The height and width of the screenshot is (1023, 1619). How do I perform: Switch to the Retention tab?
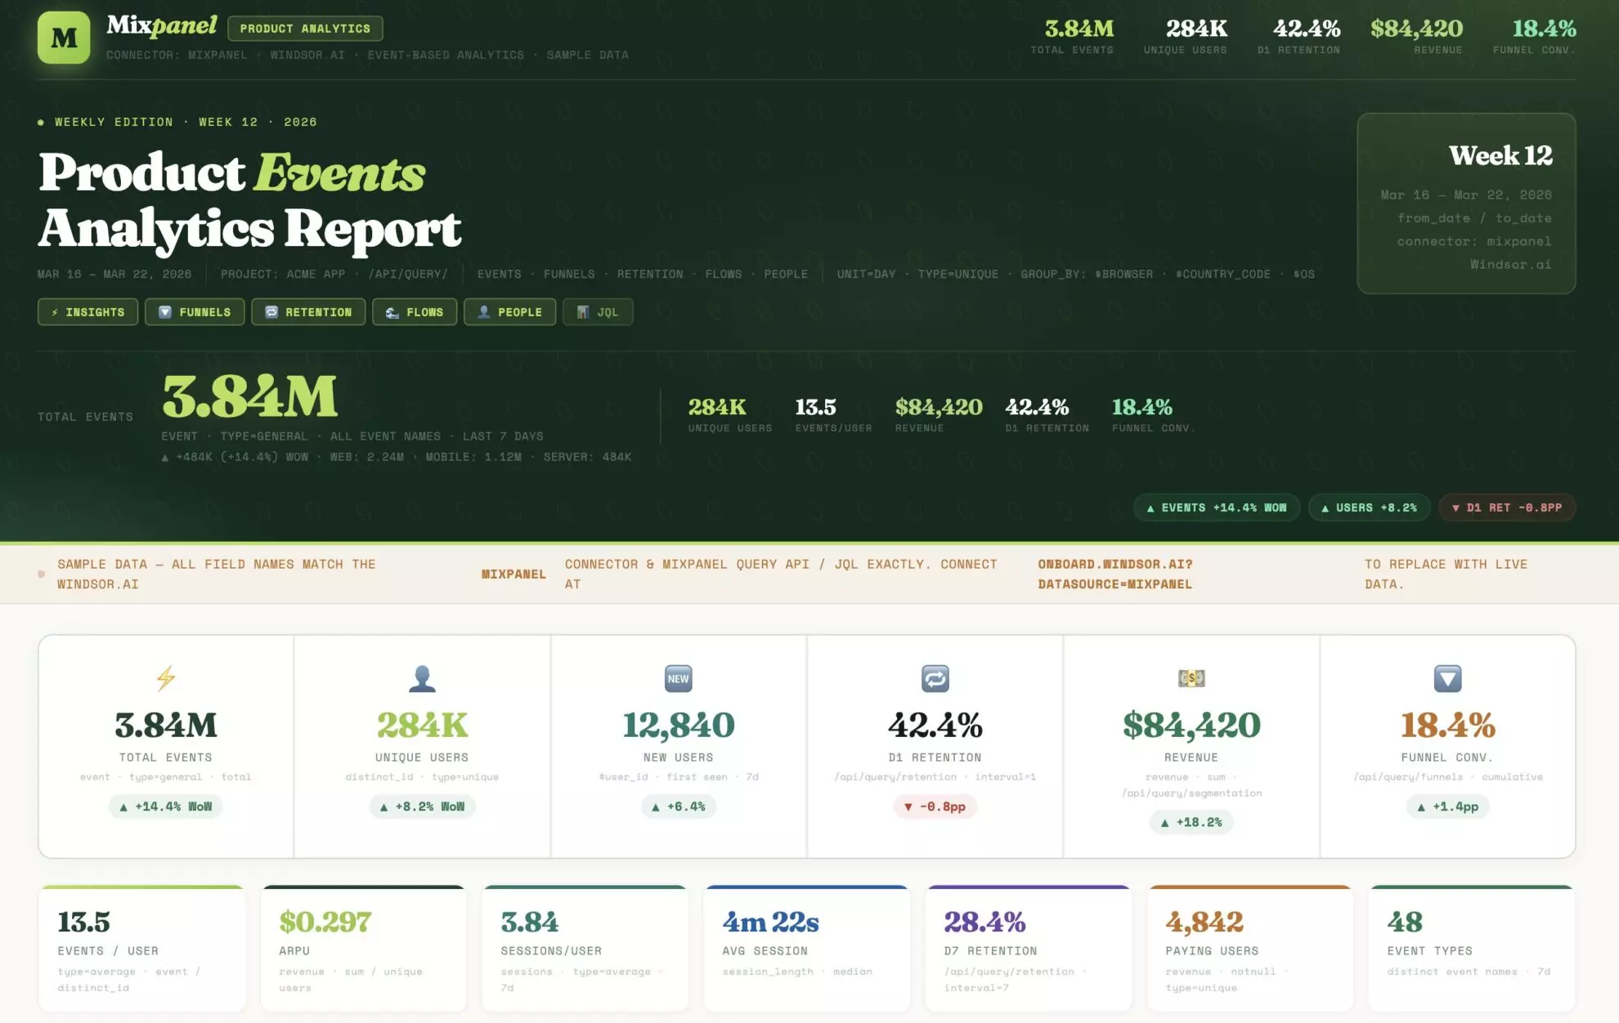tap(308, 311)
